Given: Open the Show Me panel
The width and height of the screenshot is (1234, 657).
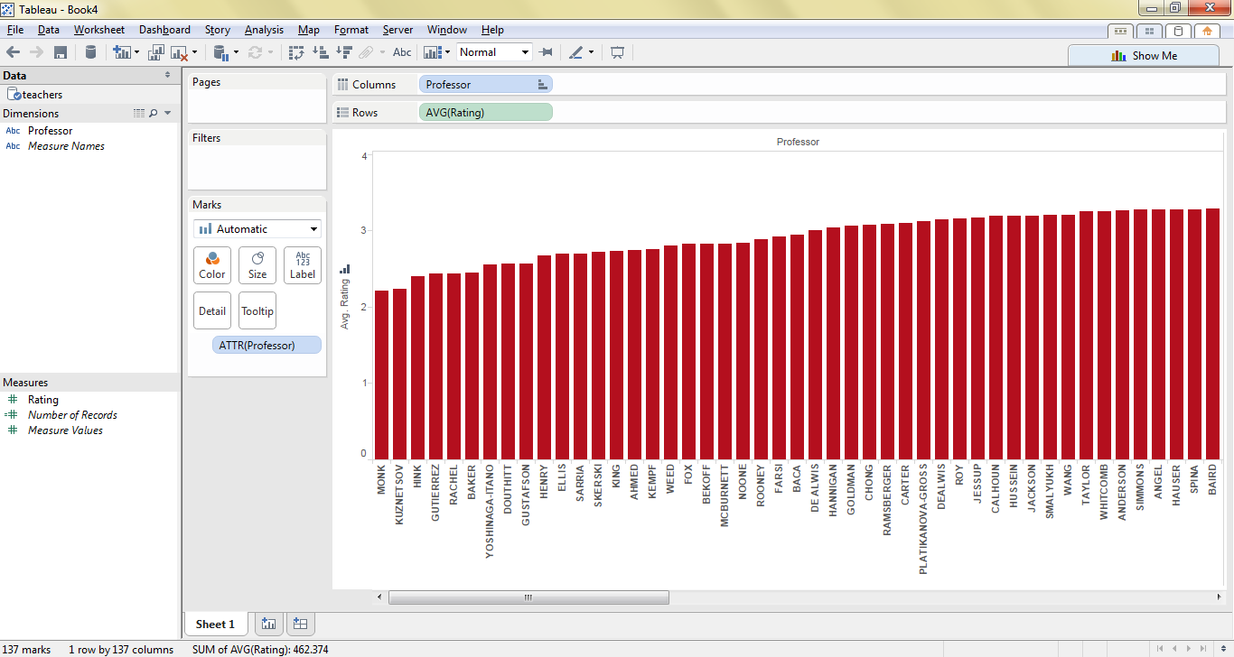Looking at the screenshot, I should click(x=1144, y=55).
